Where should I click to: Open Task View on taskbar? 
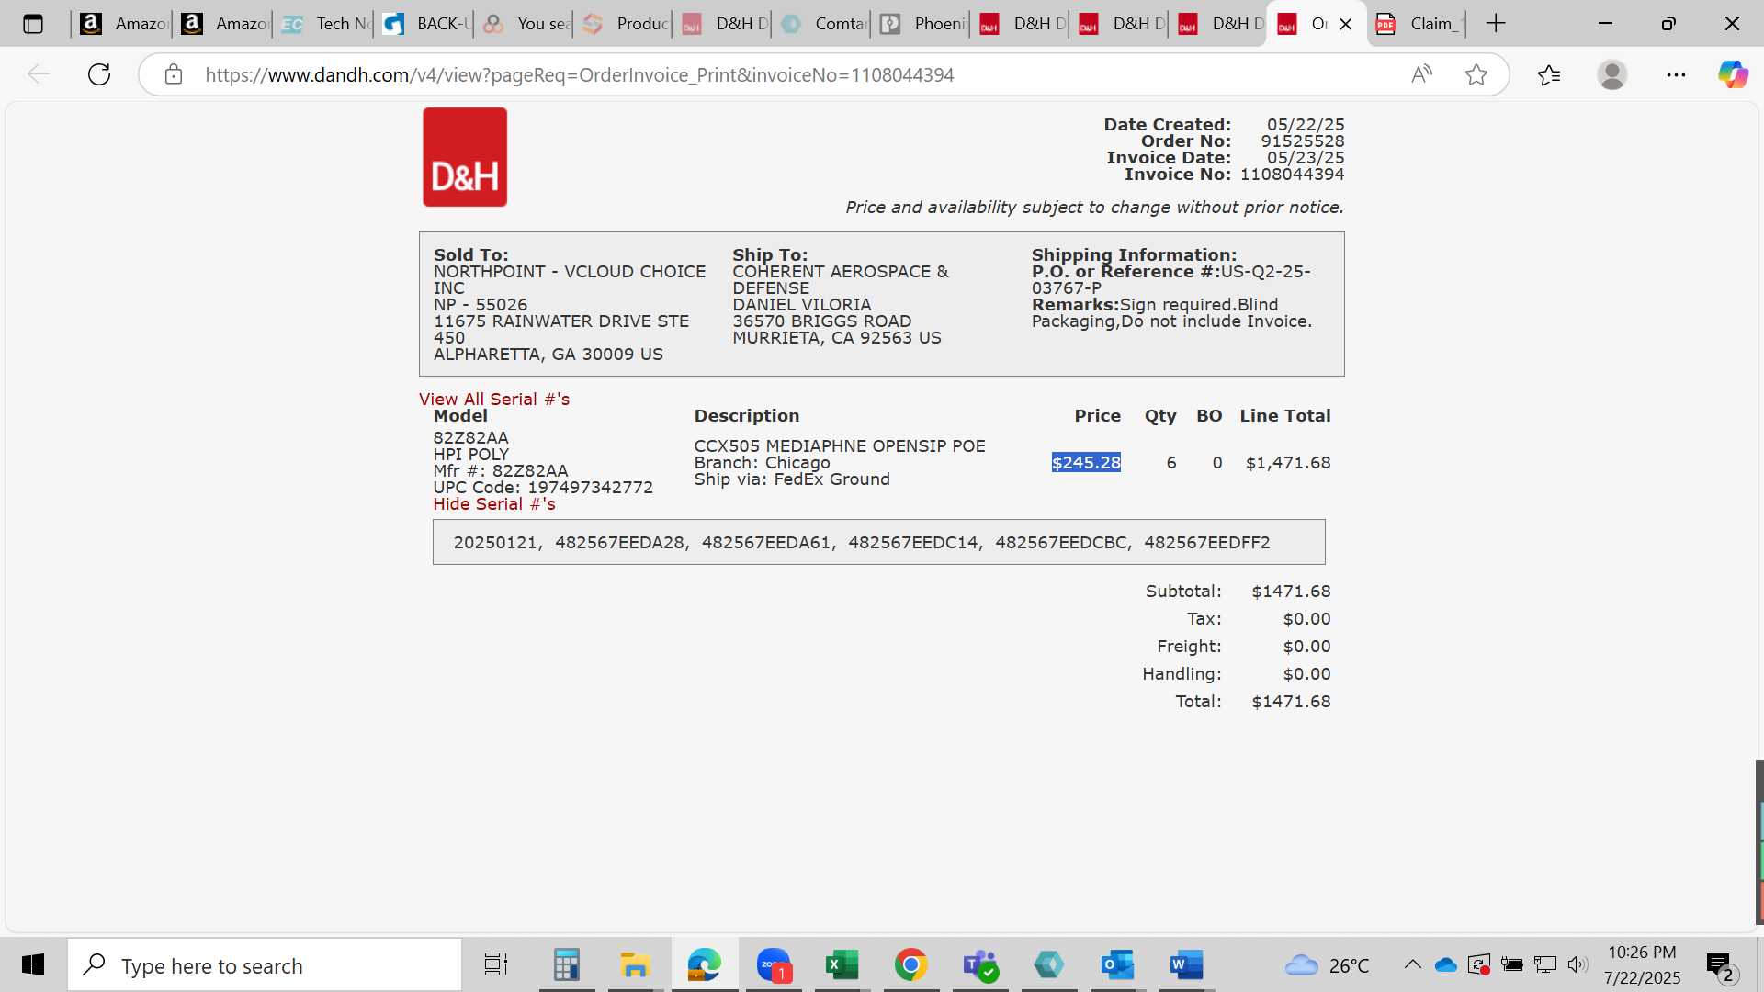click(496, 965)
